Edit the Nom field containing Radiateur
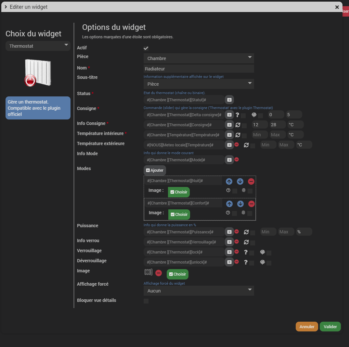349x347 pixels. (199, 69)
